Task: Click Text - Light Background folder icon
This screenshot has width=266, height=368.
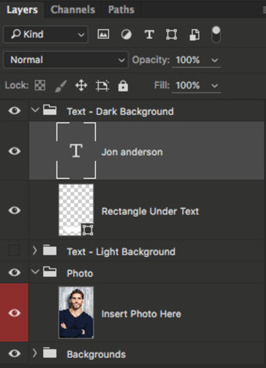Action: point(50,250)
